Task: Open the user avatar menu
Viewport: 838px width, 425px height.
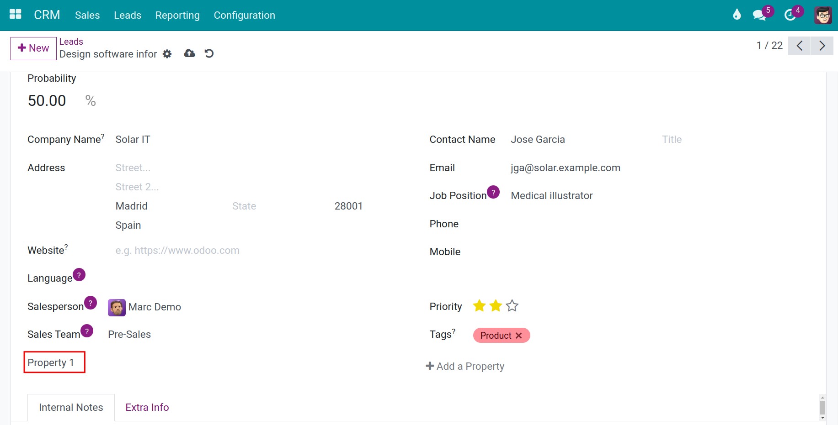Action: click(823, 15)
